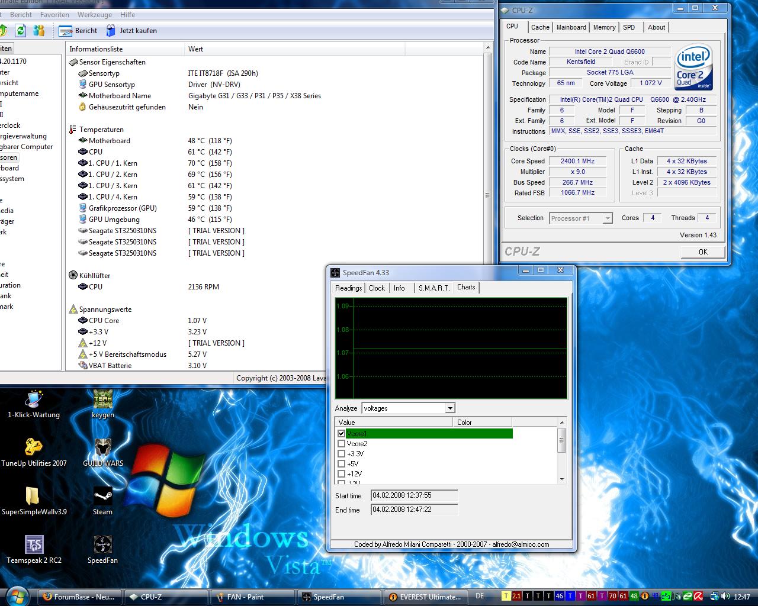
Task: Click the CPU-Z taskbar button
Action: [x=166, y=597]
